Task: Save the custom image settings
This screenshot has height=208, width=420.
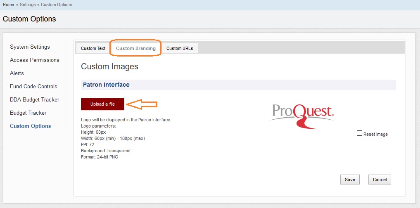Action: [x=350, y=180]
